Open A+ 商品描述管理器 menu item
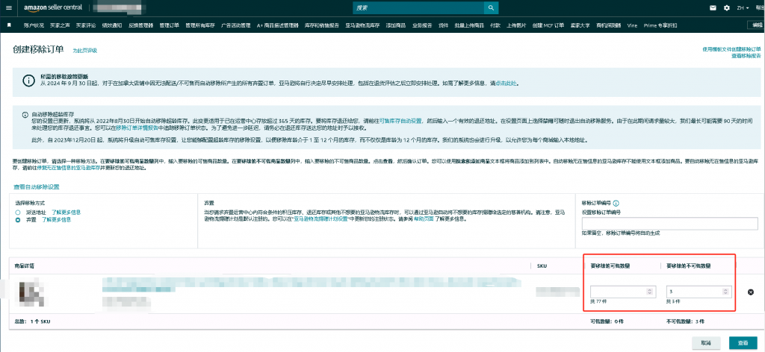The image size is (765, 352). point(278,25)
